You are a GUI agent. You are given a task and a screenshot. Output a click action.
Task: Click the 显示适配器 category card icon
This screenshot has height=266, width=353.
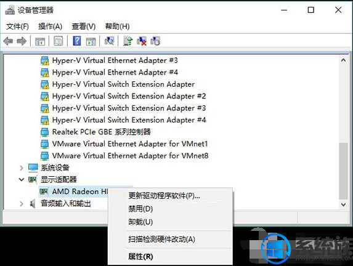coord(33,180)
